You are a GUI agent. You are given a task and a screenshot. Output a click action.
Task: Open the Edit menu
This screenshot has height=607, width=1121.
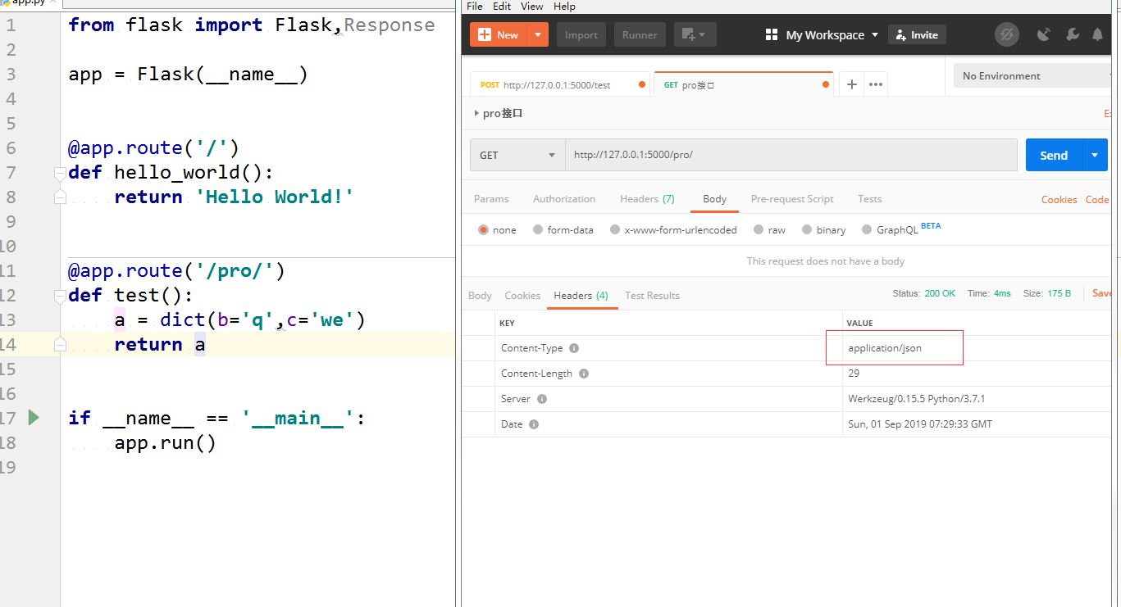pyautogui.click(x=502, y=6)
